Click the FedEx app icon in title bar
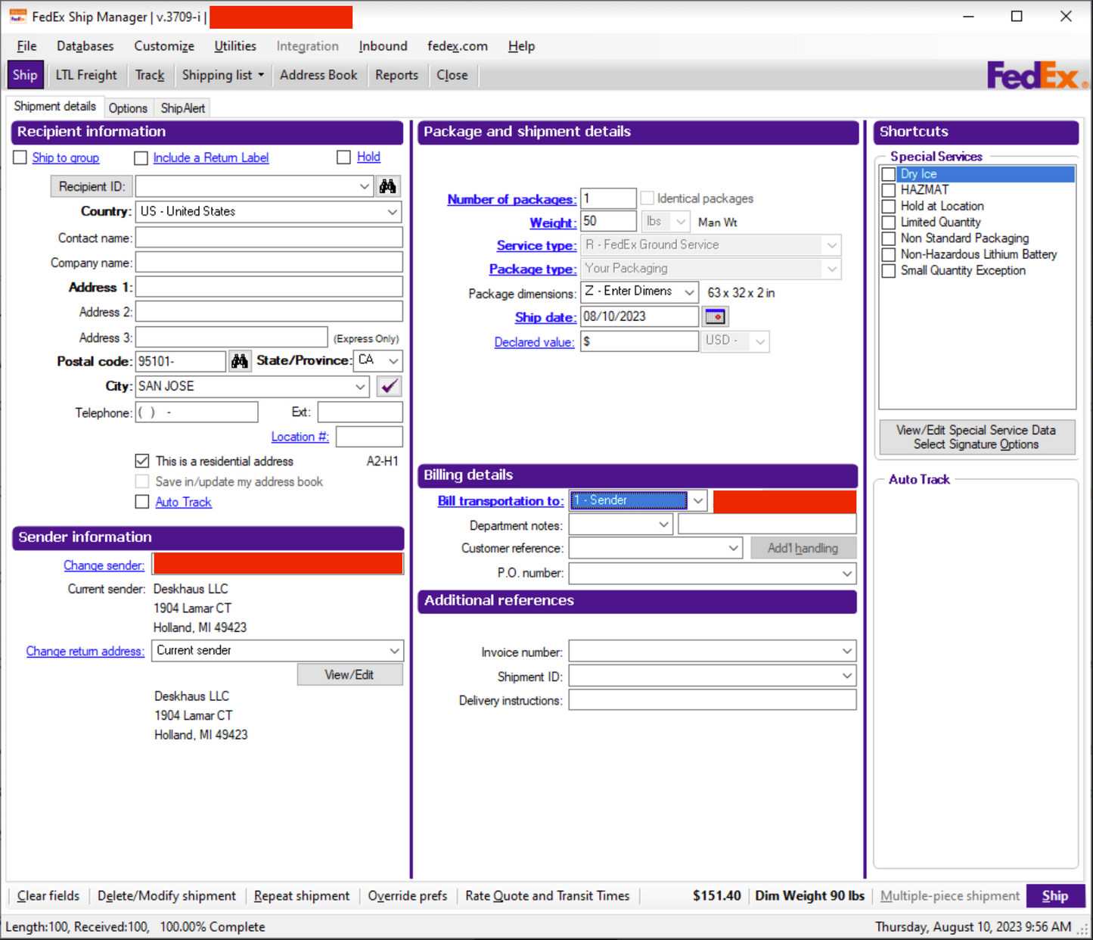The height and width of the screenshot is (940, 1093). click(x=17, y=17)
